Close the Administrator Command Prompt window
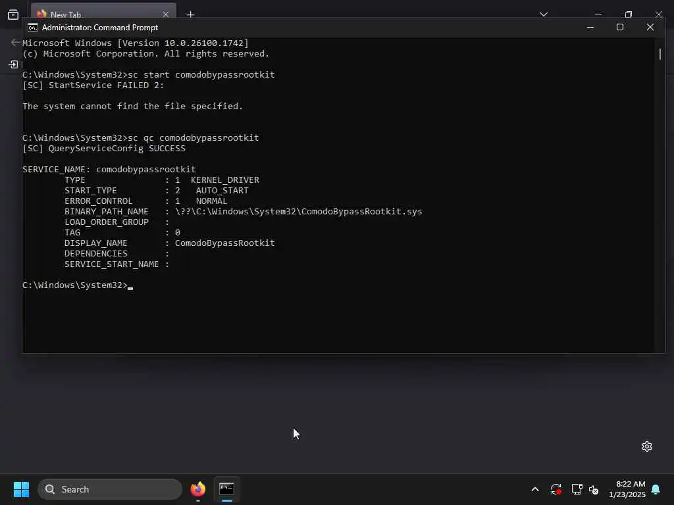Screen dimensions: 674x505 pyautogui.click(x=650, y=28)
